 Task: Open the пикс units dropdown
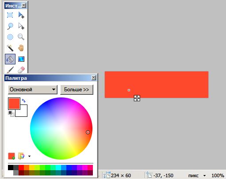pyautogui.click(x=204, y=175)
